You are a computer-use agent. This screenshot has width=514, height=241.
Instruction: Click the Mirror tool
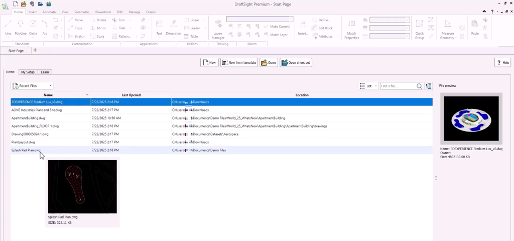click(x=98, y=28)
